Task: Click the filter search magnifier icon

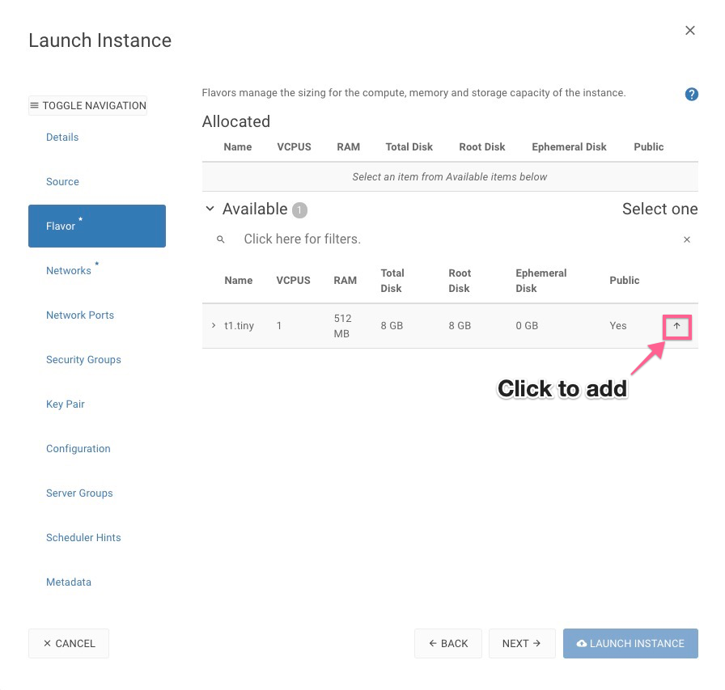Action: tap(221, 239)
